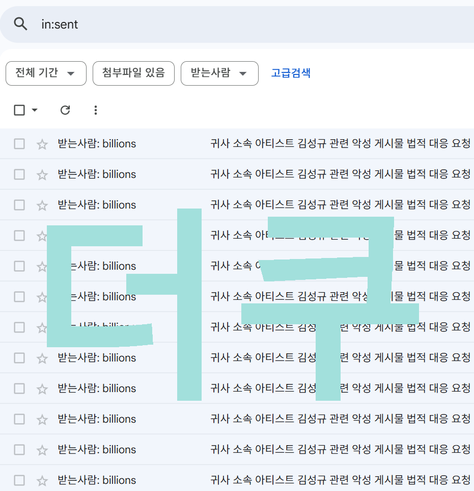The height and width of the screenshot is (491, 474).
Task: Star the second email to billions
Action: (42, 175)
